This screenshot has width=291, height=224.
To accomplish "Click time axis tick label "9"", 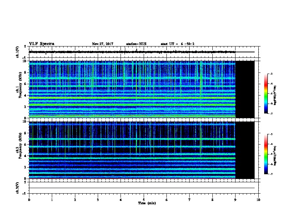I will (235, 200).
